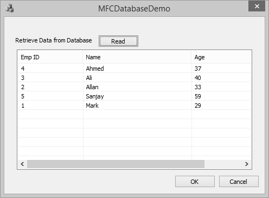Select the Mark employee row
The height and width of the screenshot is (198, 269).
click(x=134, y=106)
